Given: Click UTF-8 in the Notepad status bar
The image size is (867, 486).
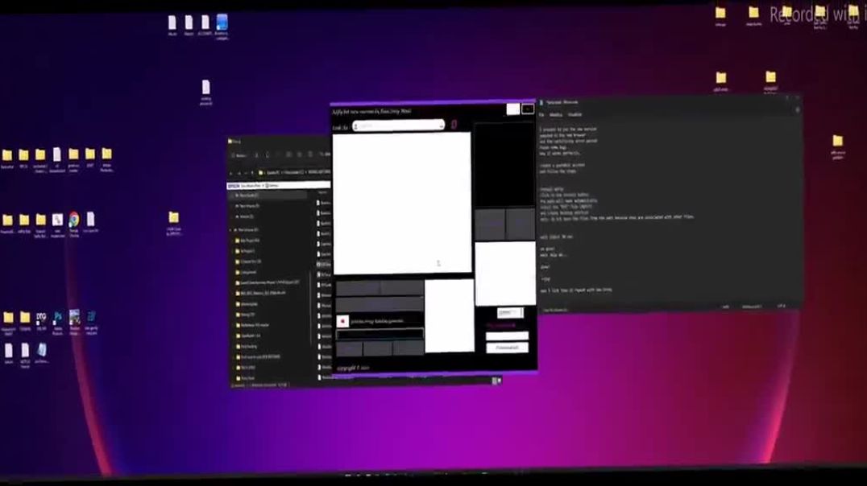Looking at the screenshot, I should [781, 306].
